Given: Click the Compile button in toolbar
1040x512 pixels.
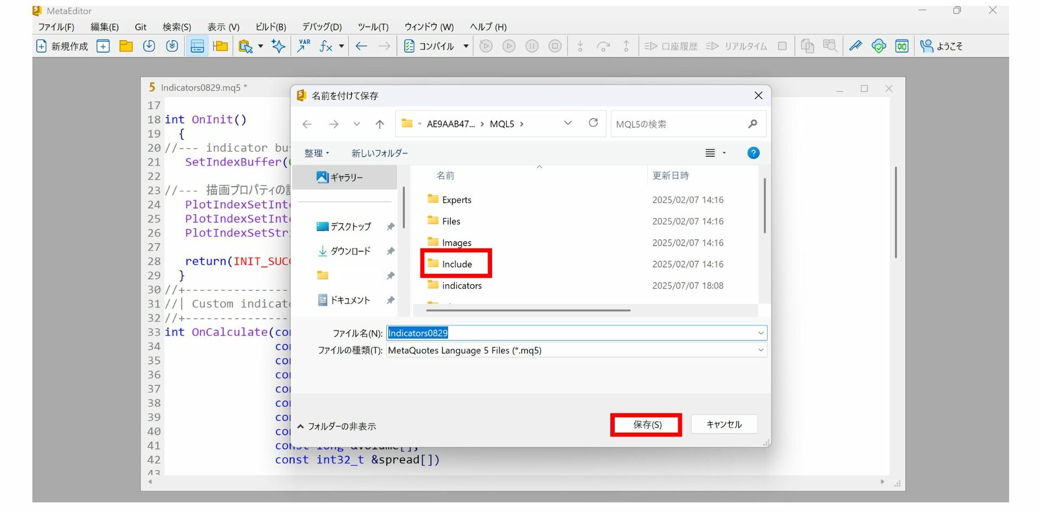Looking at the screenshot, I should point(430,47).
